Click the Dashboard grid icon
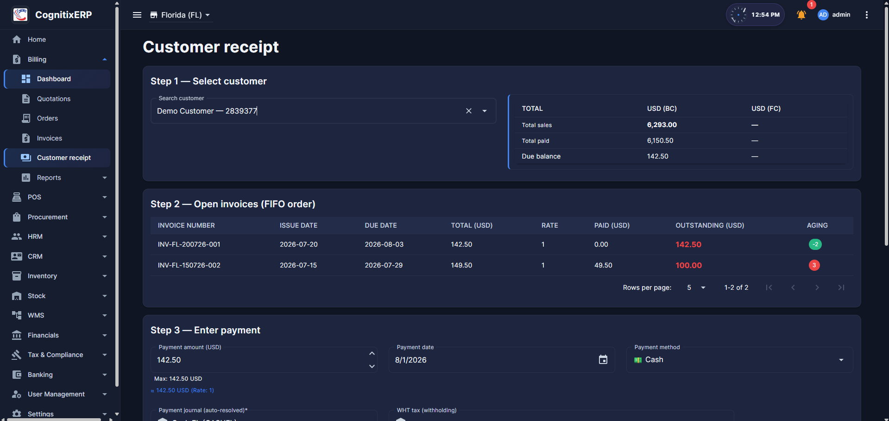The width and height of the screenshot is (889, 421). pos(26,79)
